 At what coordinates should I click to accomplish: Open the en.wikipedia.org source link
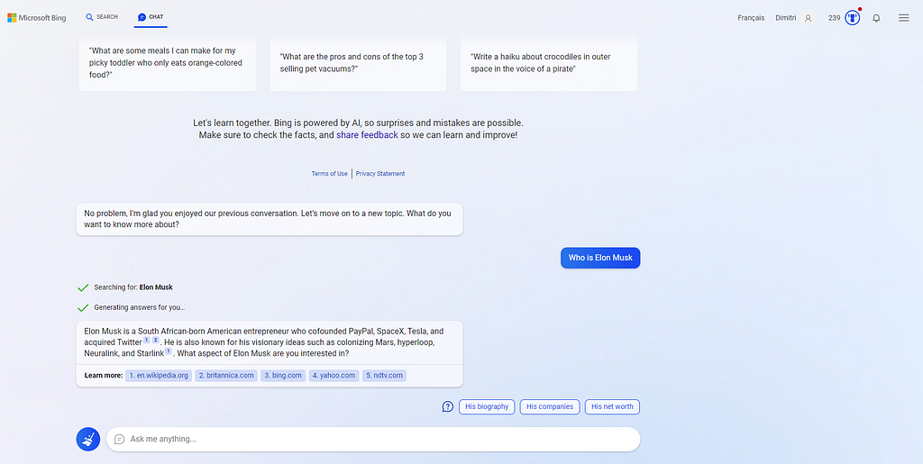tap(159, 375)
